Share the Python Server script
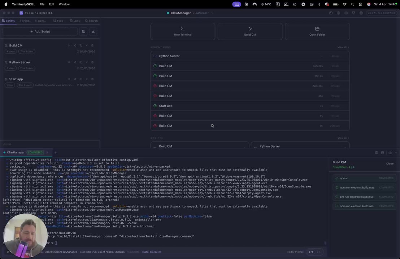Image resolution: width=400 pixels, height=259 pixels. [x=75, y=62]
